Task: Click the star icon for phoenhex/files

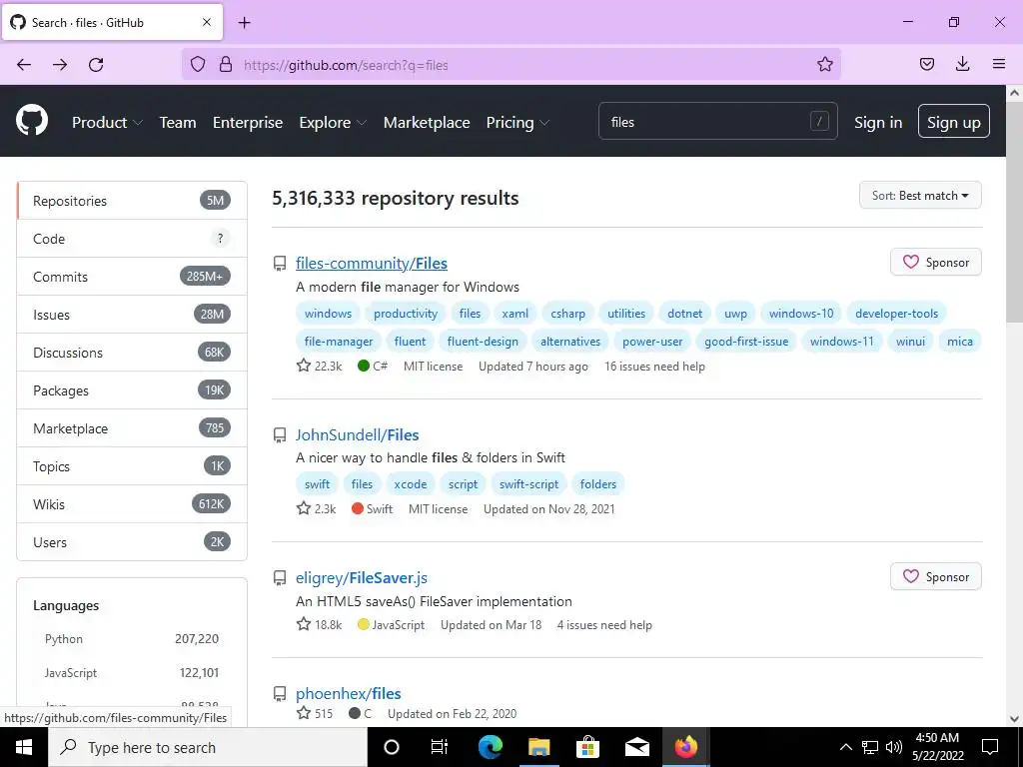Action: coord(304,713)
